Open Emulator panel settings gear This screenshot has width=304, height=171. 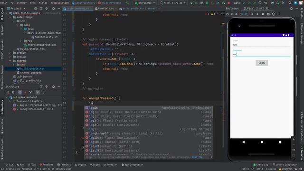point(291,9)
